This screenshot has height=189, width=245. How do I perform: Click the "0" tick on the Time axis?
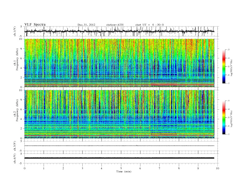(24, 168)
